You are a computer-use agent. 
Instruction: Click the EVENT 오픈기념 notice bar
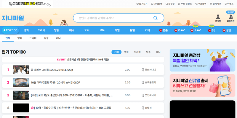tap(83, 60)
